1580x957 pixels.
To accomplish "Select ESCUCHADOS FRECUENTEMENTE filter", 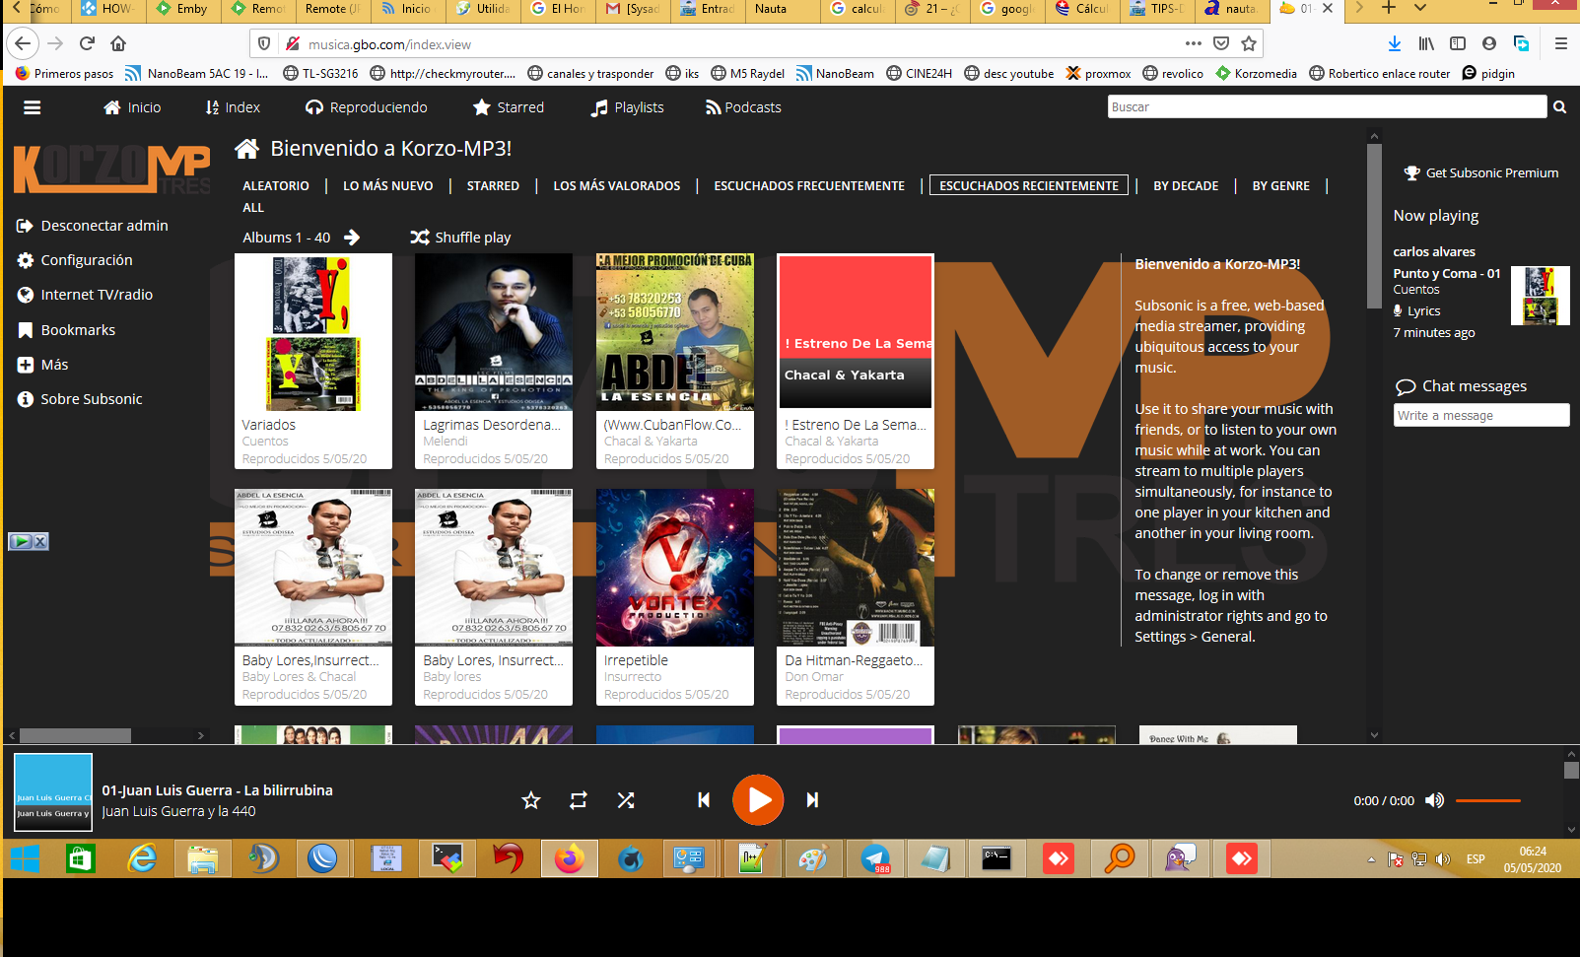I will (809, 185).
